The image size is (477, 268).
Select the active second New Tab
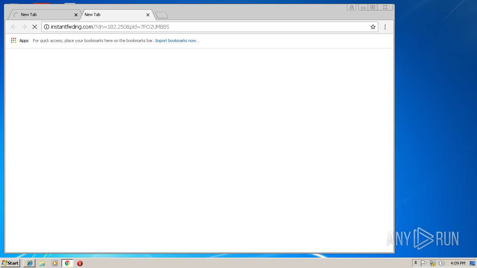click(116, 15)
